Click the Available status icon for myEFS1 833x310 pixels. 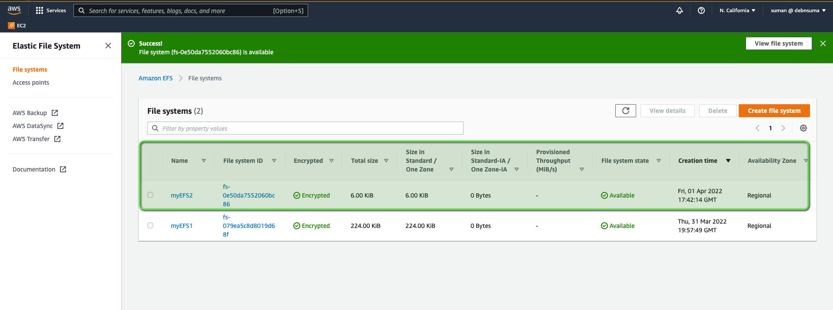pyautogui.click(x=604, y=226)
